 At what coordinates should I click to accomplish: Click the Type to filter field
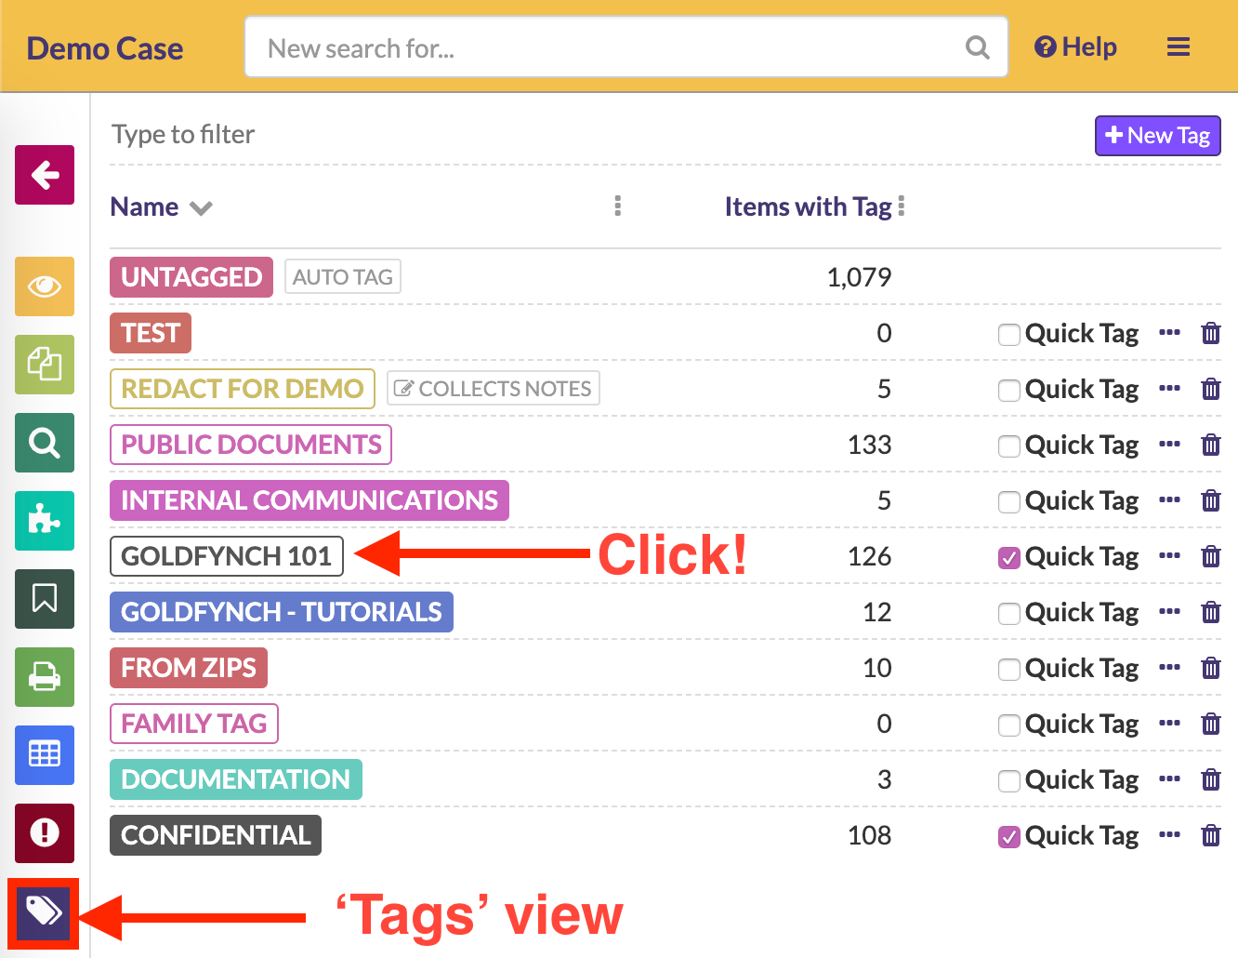point(182,135)
